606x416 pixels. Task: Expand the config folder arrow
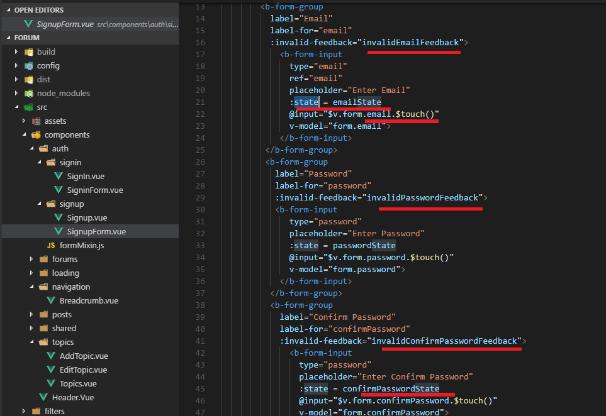tap(16, 65)
